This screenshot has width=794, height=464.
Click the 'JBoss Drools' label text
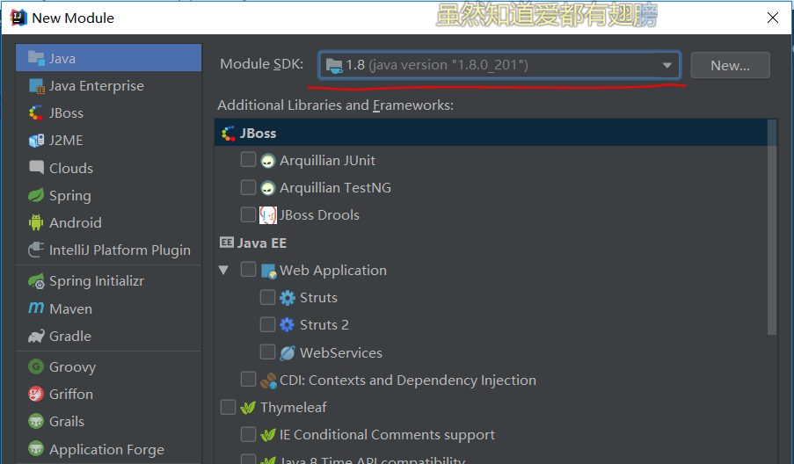pyautogui.click(x=319, y=215)
